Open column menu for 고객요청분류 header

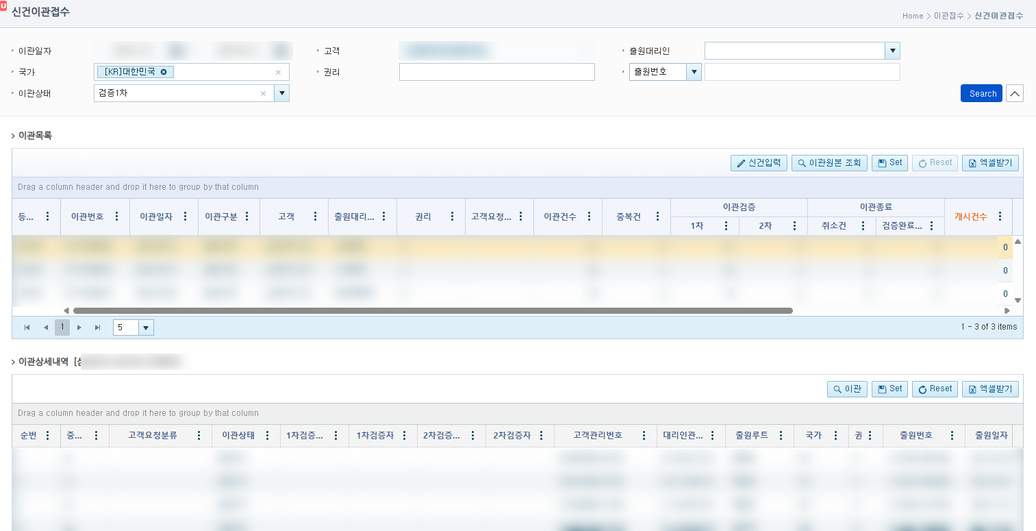[x=199, y=436]
